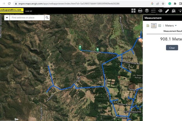This screenshot has width=182, height=121.
Task: Bookmark this page with the star icon
Action: click(x=163, y=4)
